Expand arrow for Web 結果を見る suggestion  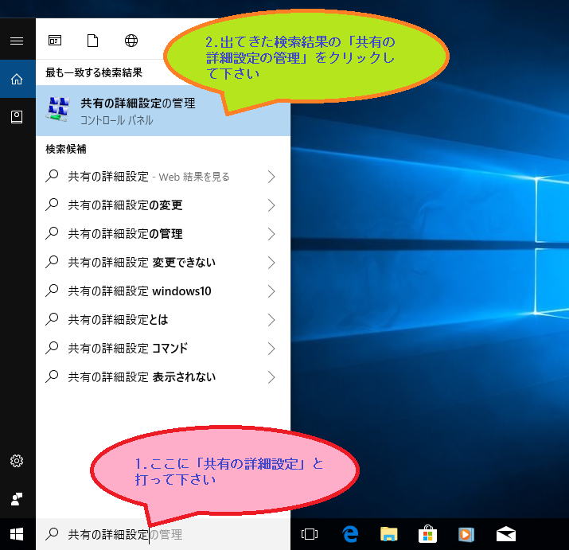click(271, 177)
